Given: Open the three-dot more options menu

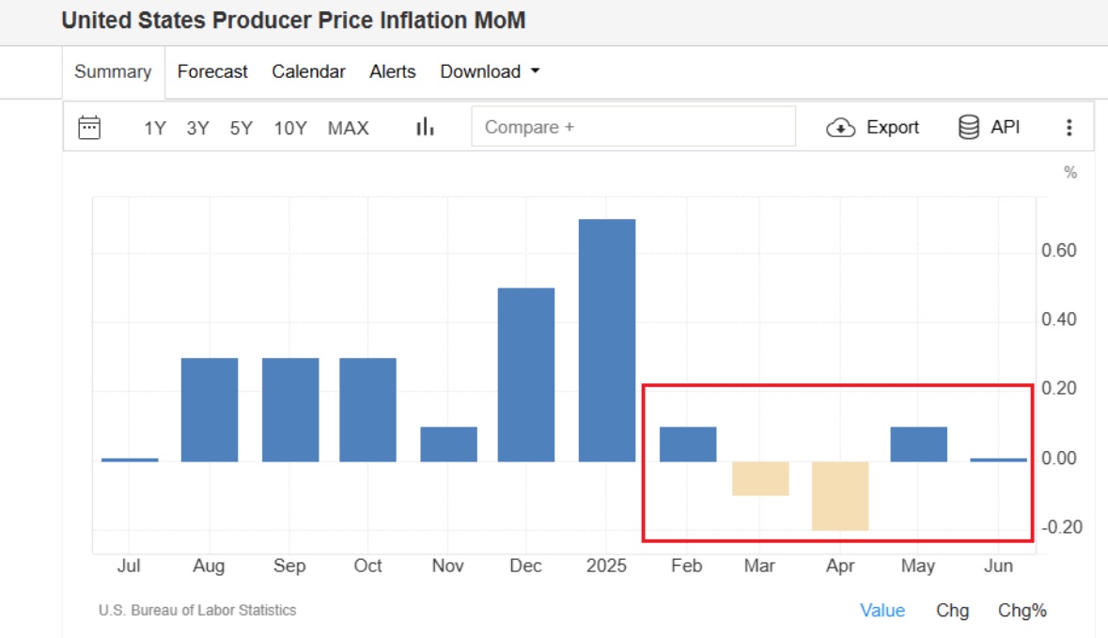Looking at the screenshot, I should coord(1069,127).
